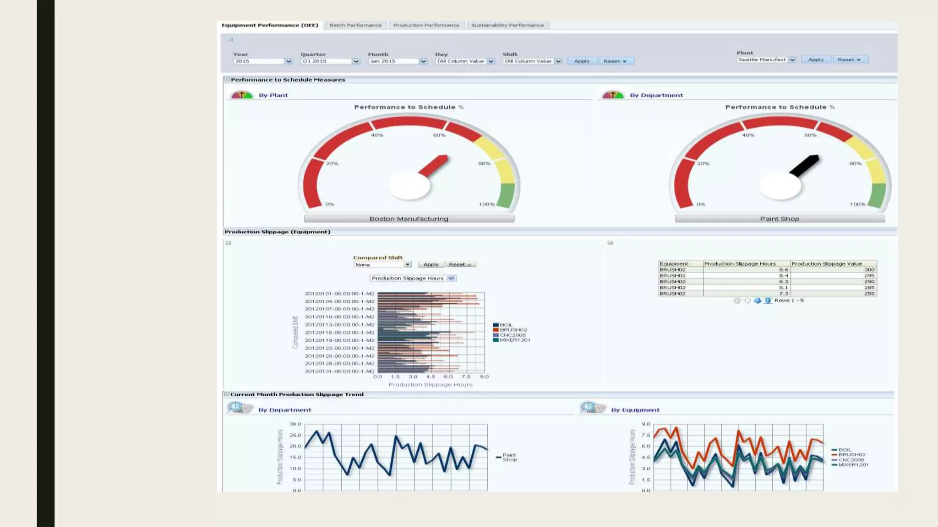The image size is (938, 527).
Task: Open the Plant dropdown showing Seattle Manufact
Action: click(792, 60)
